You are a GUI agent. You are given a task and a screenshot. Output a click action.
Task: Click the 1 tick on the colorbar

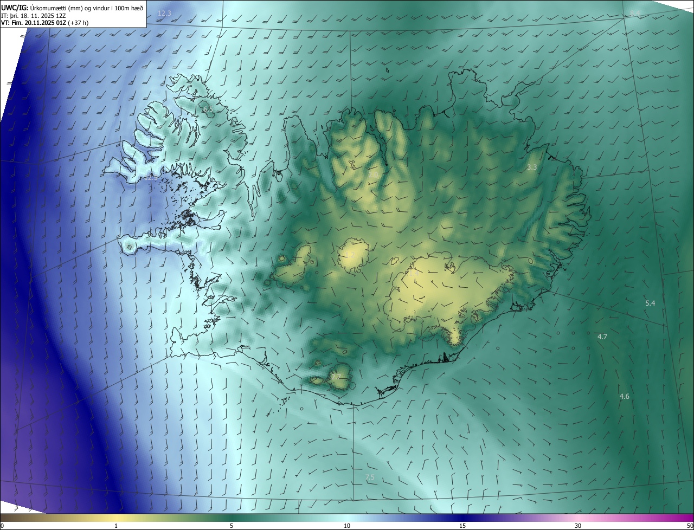tap(116, 526)
